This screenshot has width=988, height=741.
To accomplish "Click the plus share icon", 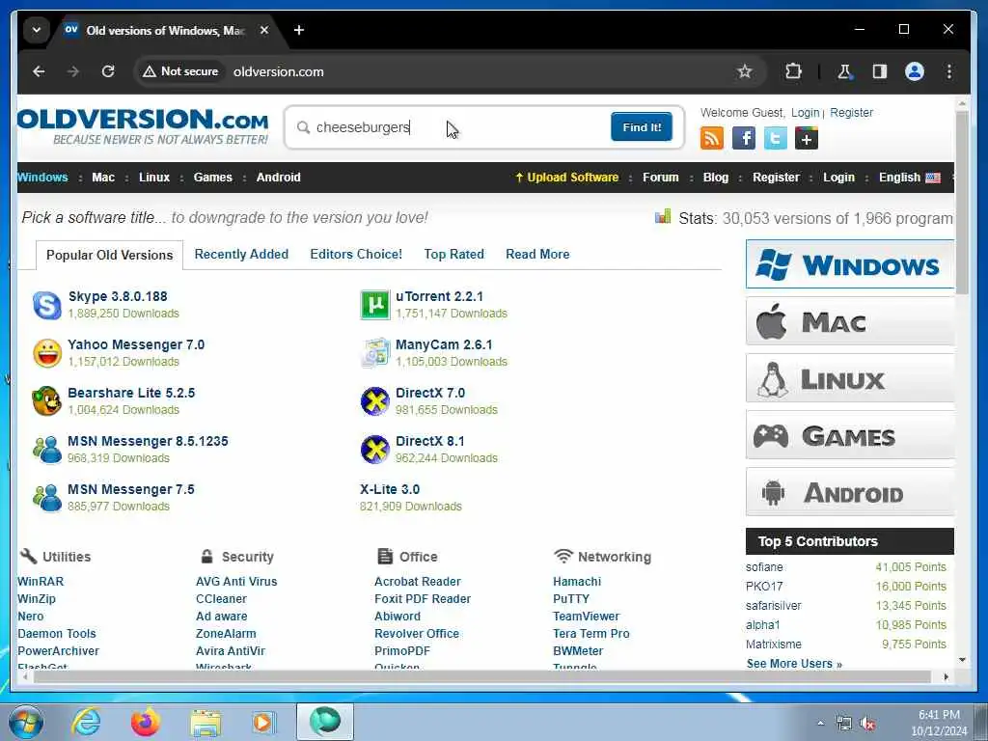I will (x=807, y=138).
